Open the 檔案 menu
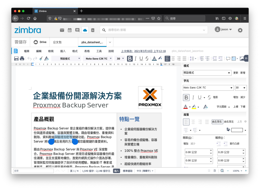The image size is (260, 189). click(26, 51)
